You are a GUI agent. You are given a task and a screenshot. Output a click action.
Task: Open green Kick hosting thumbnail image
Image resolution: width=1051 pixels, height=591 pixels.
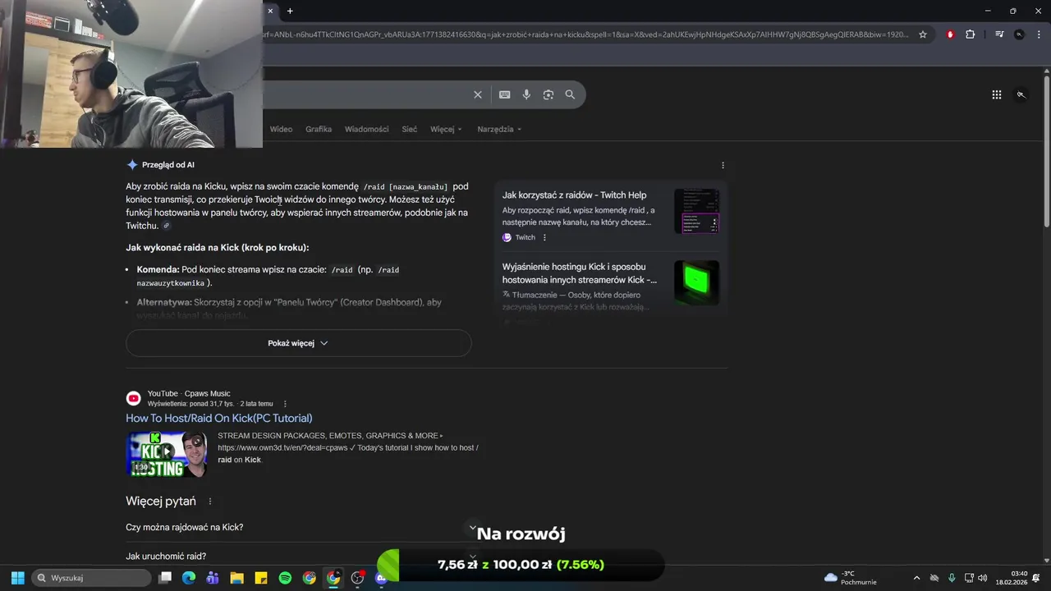tap(696, 282)
